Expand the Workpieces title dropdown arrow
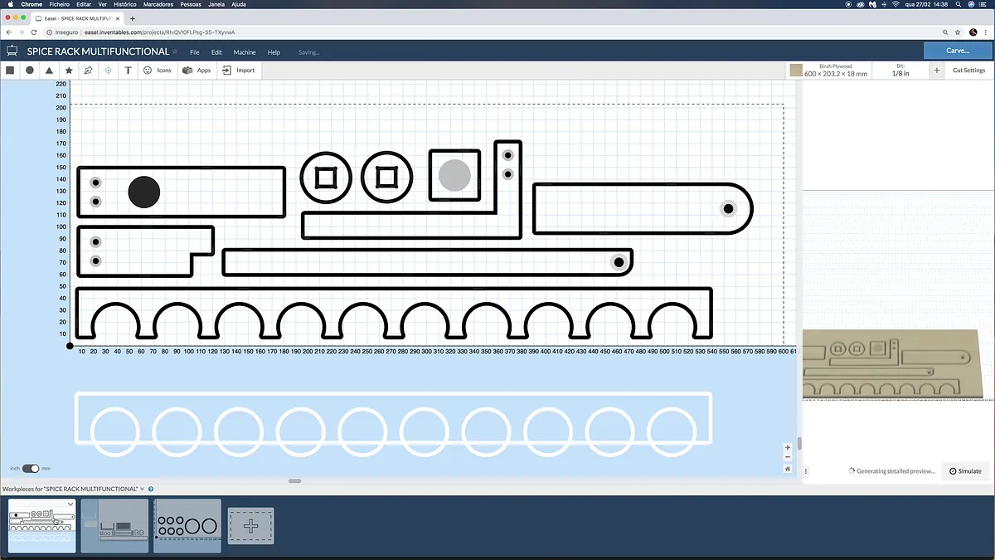Viewport: 995px width, 560px height. (x=143, y=489)
